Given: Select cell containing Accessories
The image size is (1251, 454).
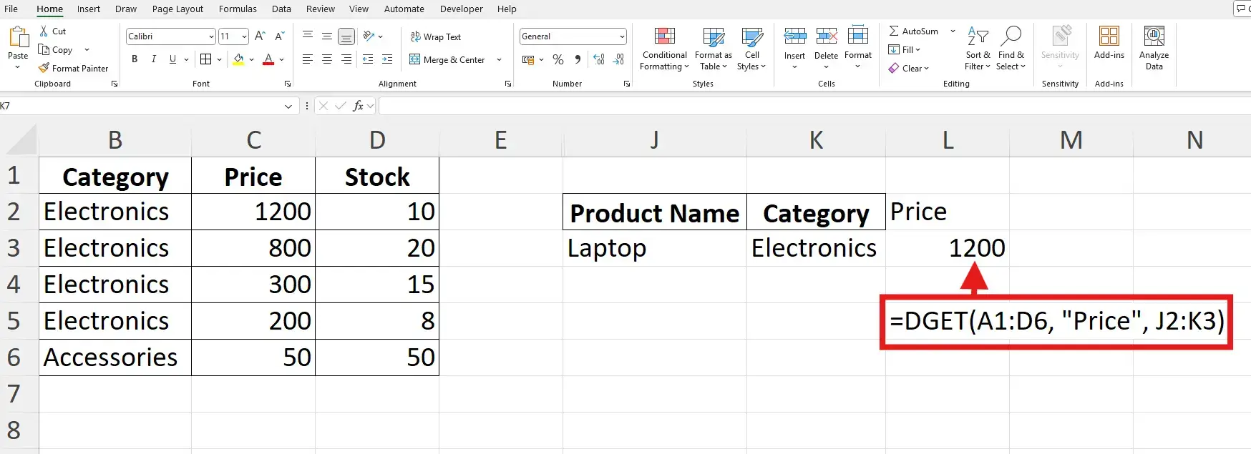Looking at the screenshot, I should [x=115, y=357].
